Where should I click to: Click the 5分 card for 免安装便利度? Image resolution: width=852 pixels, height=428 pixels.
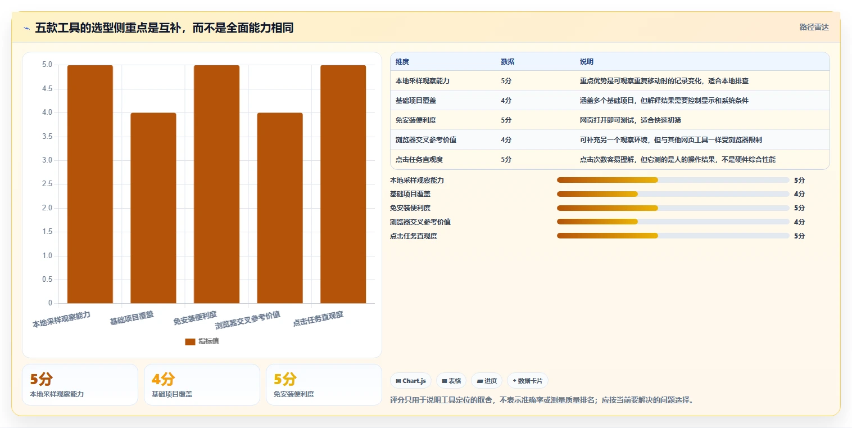324,385
